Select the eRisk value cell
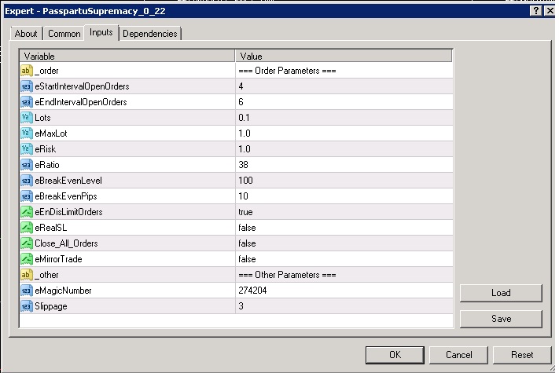The height and width of the screenshot is (373, 559). (344, 148)
